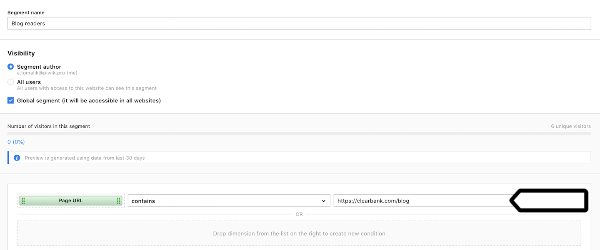Grab the left drag handle of Page URL
Screen dimensions: 600x250
[x=23, y=201]
